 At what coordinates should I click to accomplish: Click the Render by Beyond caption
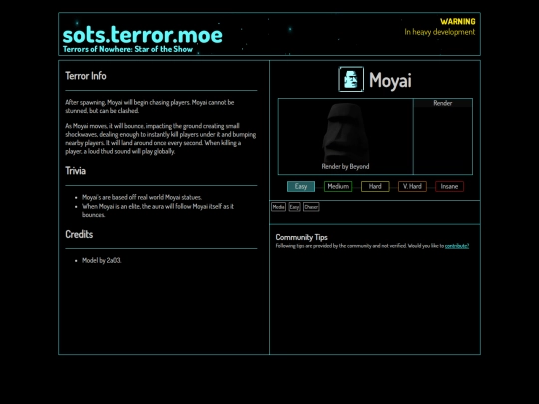345,166
